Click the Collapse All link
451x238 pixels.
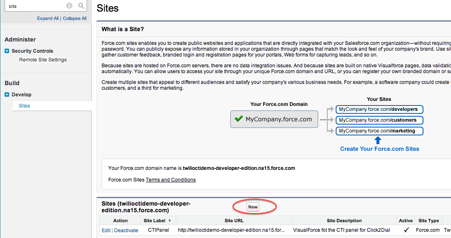[x=75, y=18]
